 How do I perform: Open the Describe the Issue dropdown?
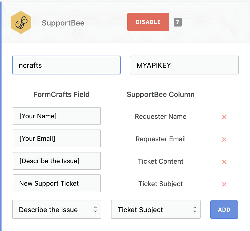click(57, 209)
